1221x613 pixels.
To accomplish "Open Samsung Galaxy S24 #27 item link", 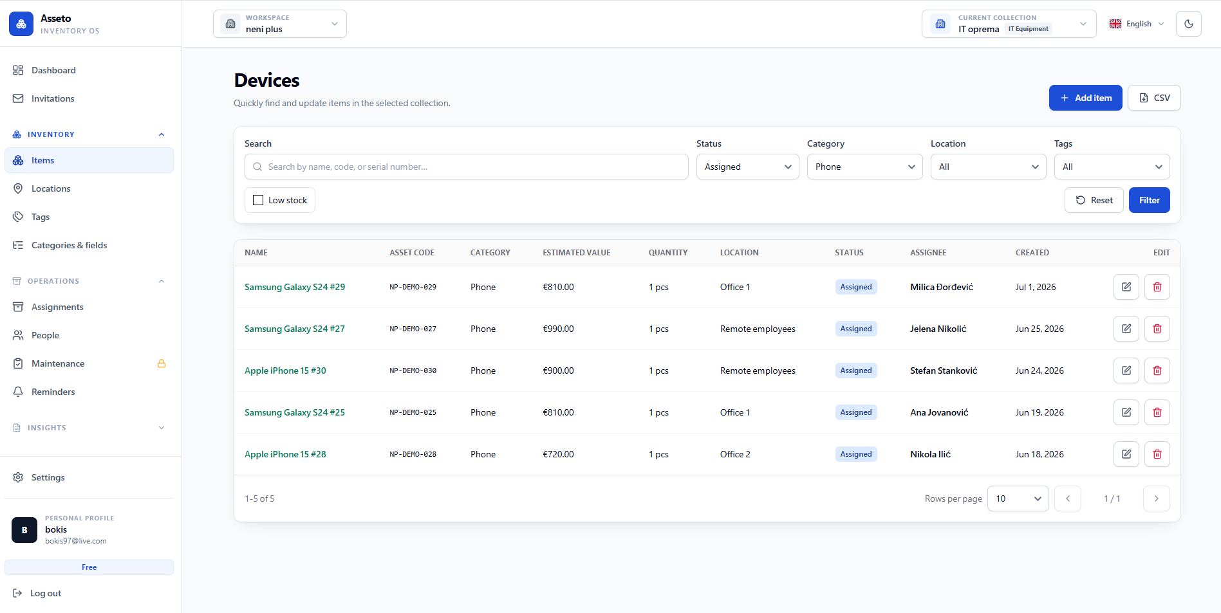I will pos(295,329).
